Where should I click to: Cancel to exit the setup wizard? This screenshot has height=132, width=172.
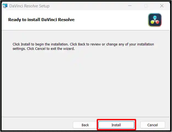(153, 125)
